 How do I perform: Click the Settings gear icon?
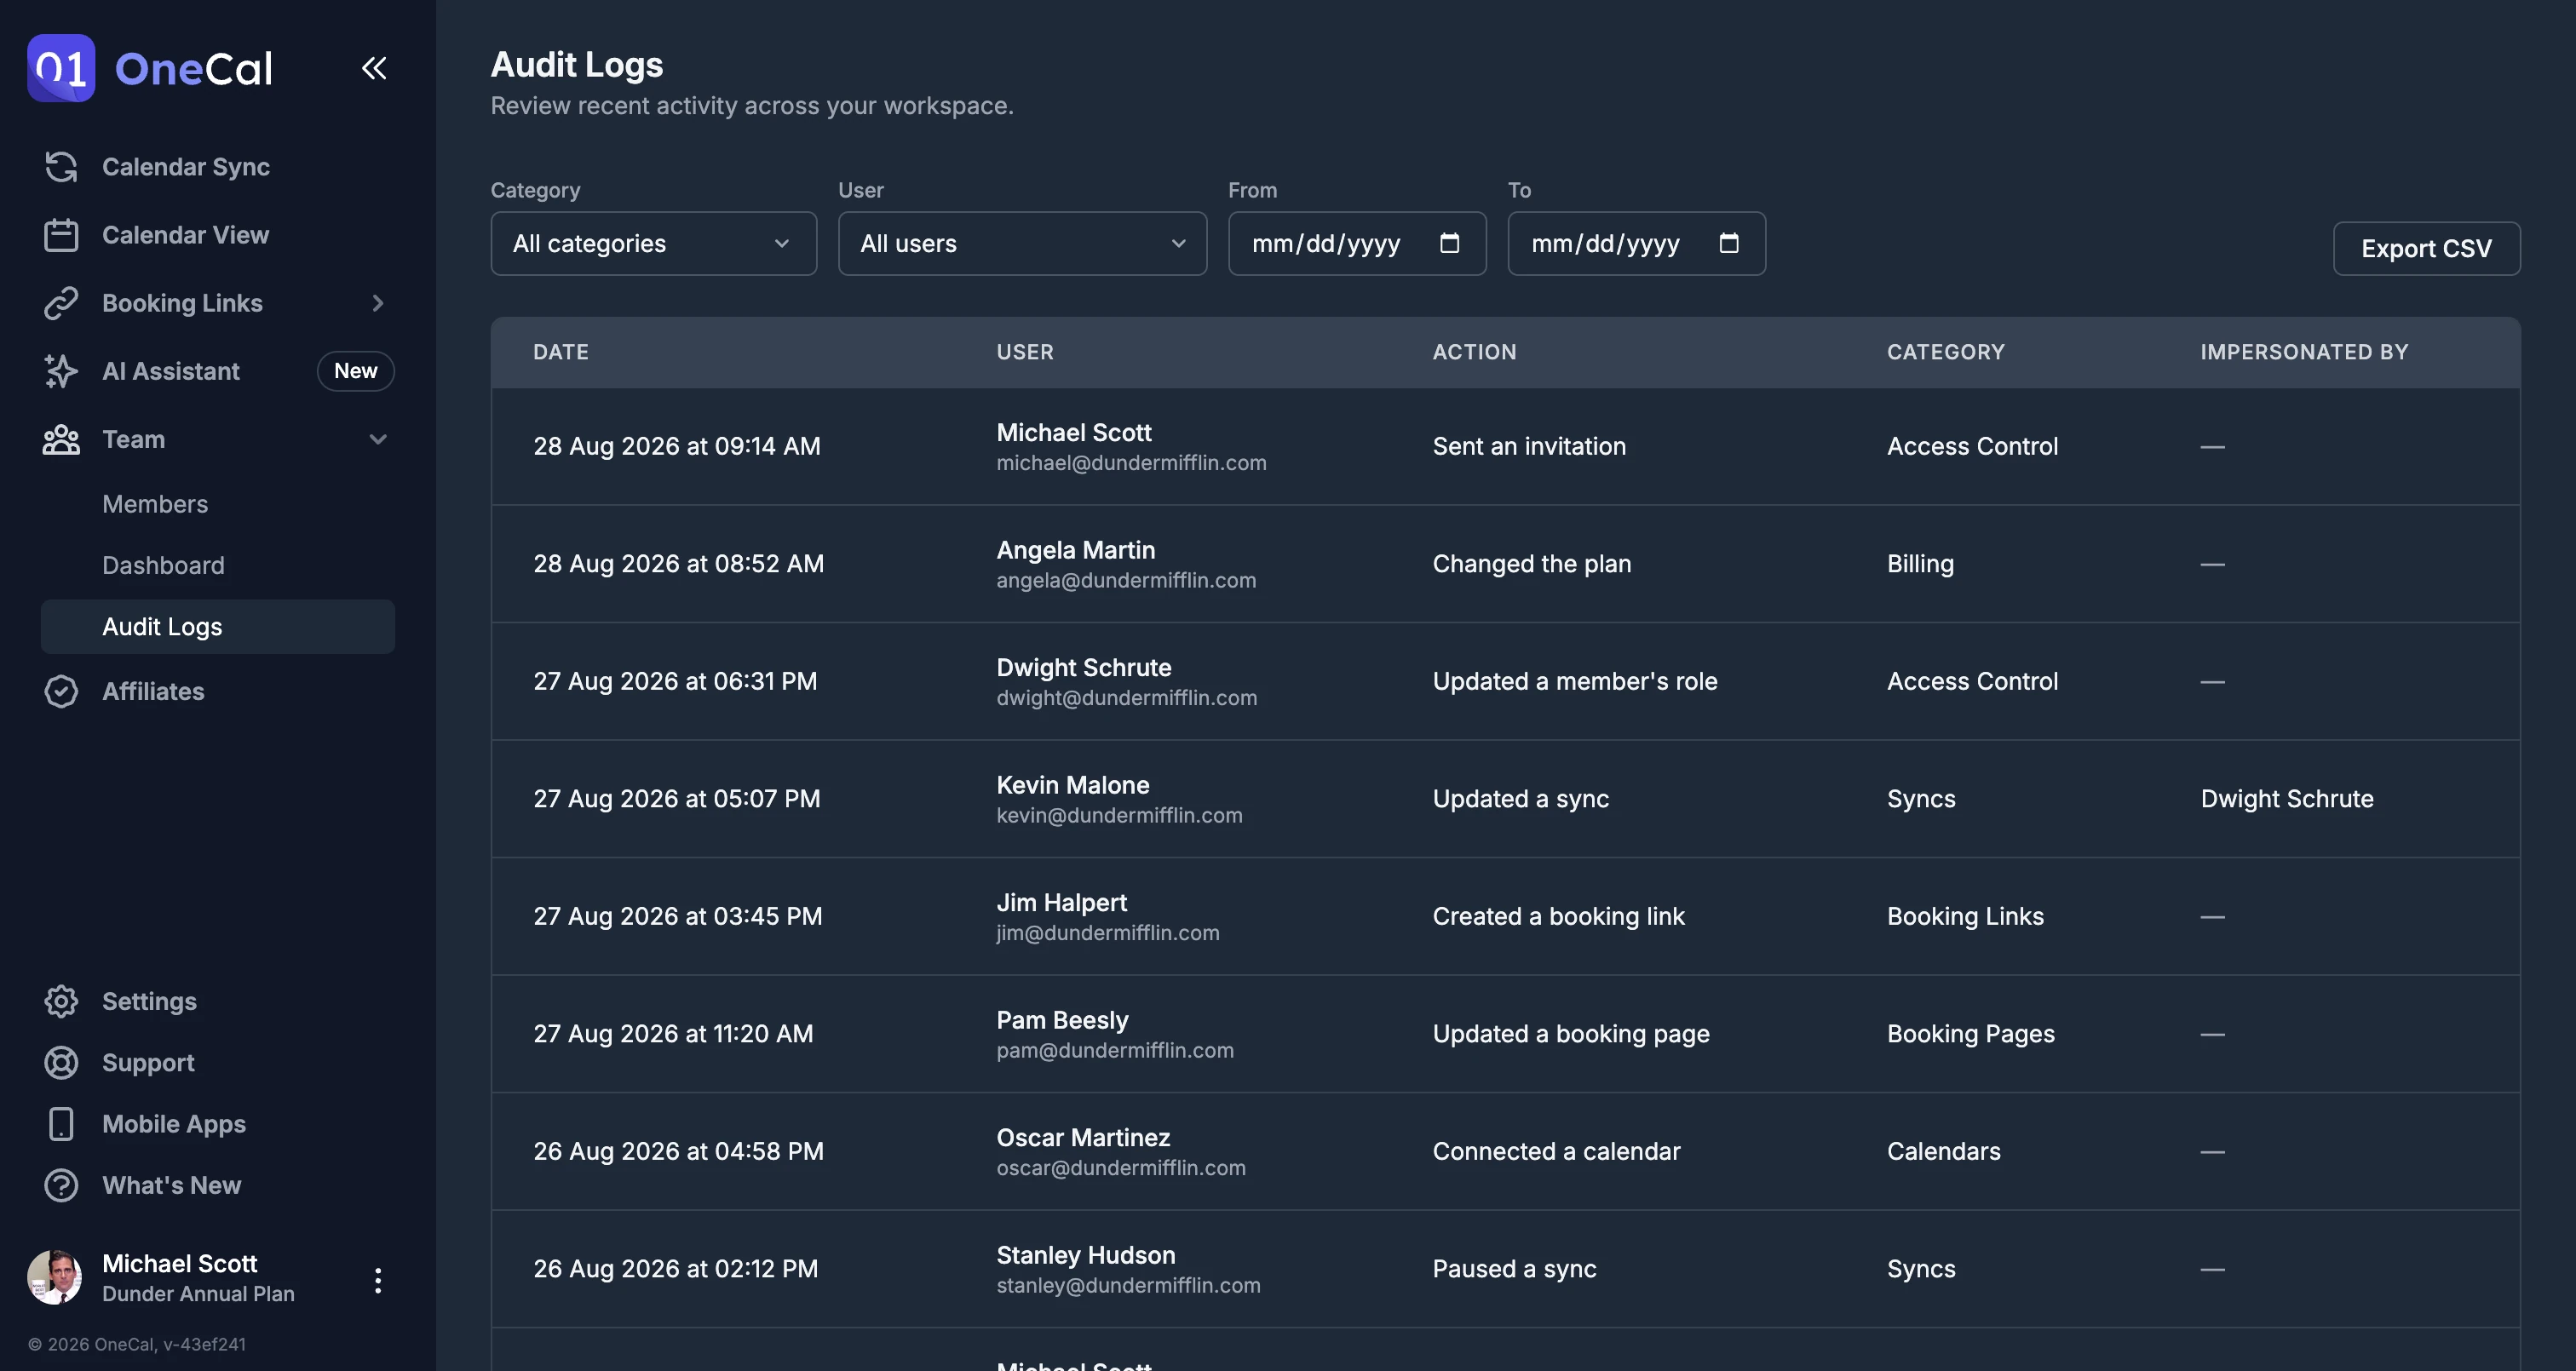click(x=61, y=1001)
